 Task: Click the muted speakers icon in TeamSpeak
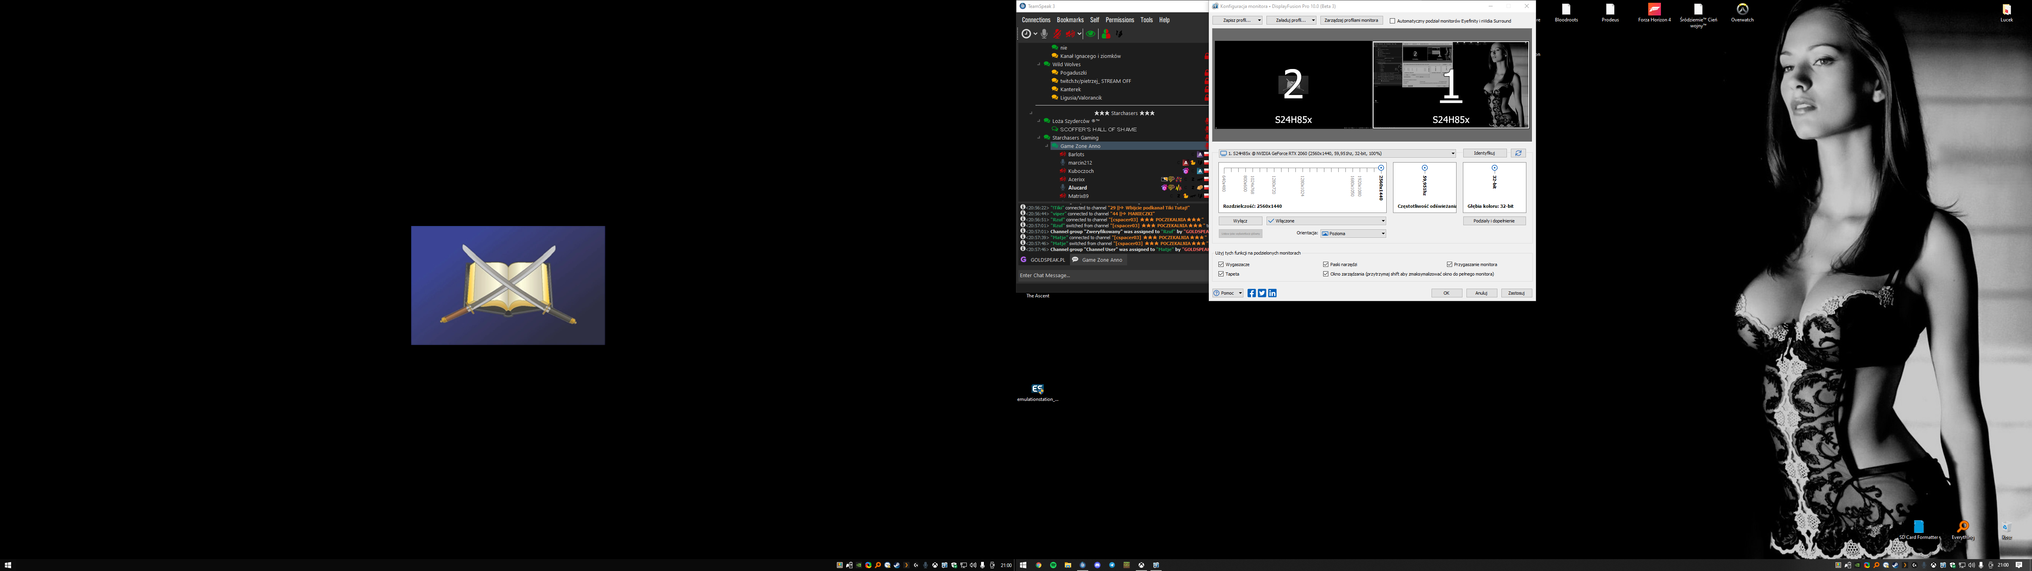coord(1070,34)
